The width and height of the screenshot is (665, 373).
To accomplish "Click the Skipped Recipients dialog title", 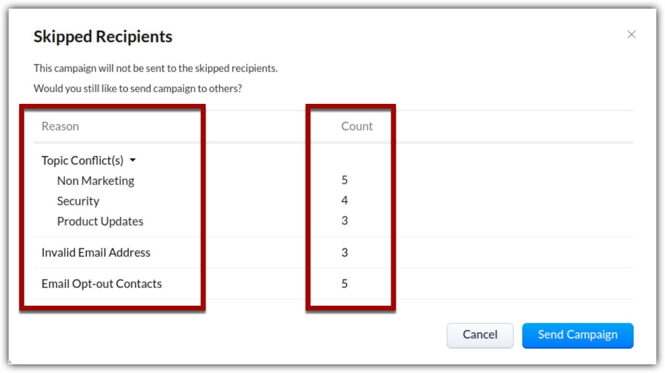I will point(103,37).
